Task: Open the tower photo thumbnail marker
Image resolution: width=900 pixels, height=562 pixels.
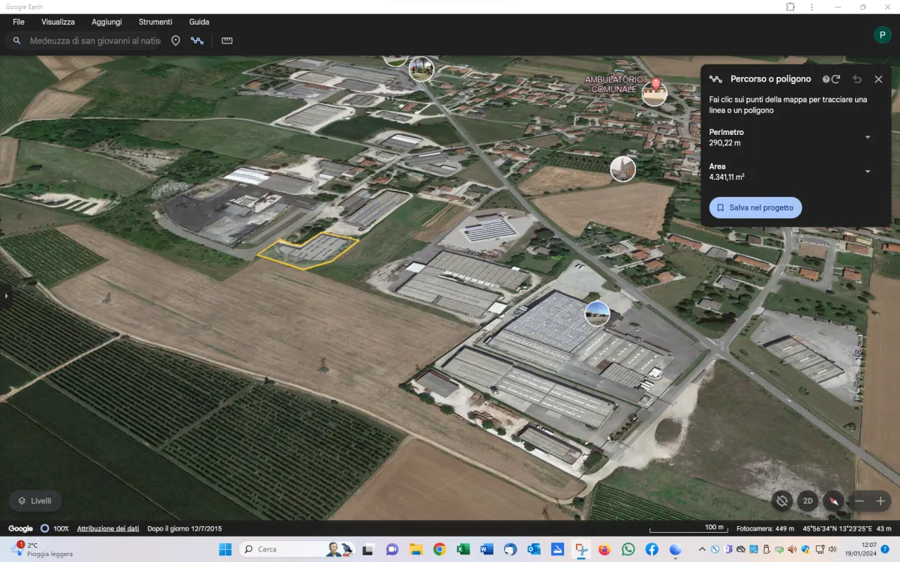Action: 622,169
